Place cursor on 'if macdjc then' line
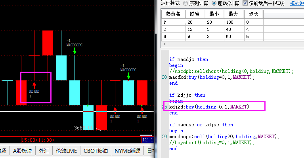Screen dimensions: 304x158 189,59
